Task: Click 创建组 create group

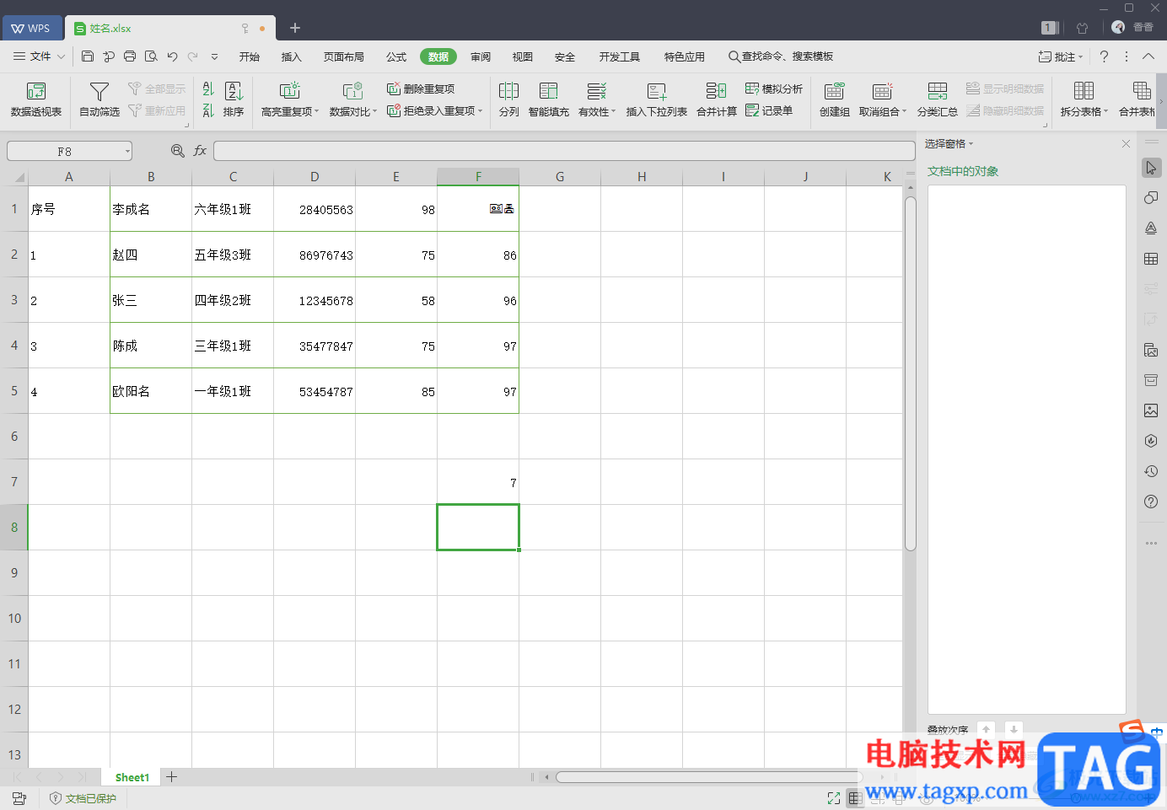Action: coord(835,99)
